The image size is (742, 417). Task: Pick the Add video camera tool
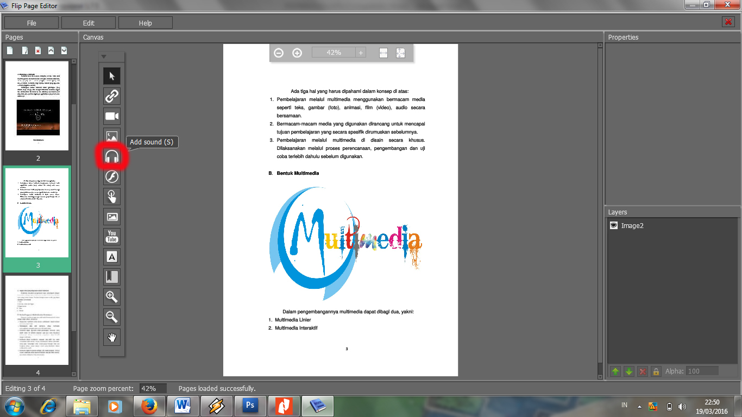112,116
